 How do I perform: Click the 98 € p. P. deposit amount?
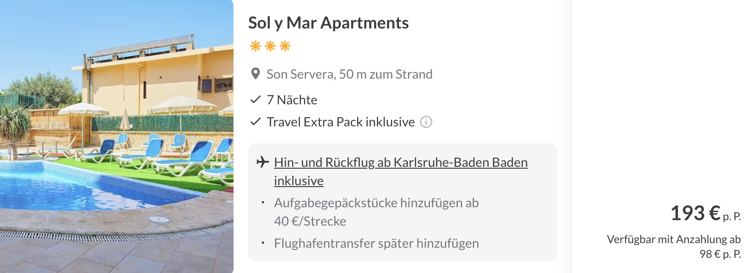click(720, 254)
